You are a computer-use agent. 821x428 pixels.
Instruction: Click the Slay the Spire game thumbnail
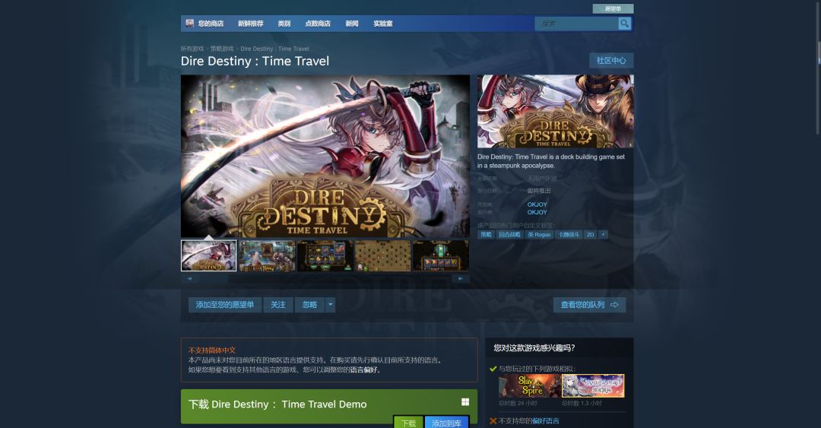click(529, 386)
